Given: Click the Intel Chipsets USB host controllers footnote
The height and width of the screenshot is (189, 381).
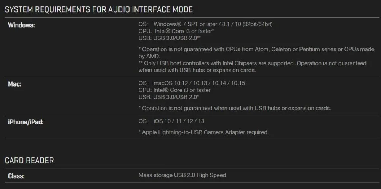Looking at the screenshot, I should (x=253, y=67).
